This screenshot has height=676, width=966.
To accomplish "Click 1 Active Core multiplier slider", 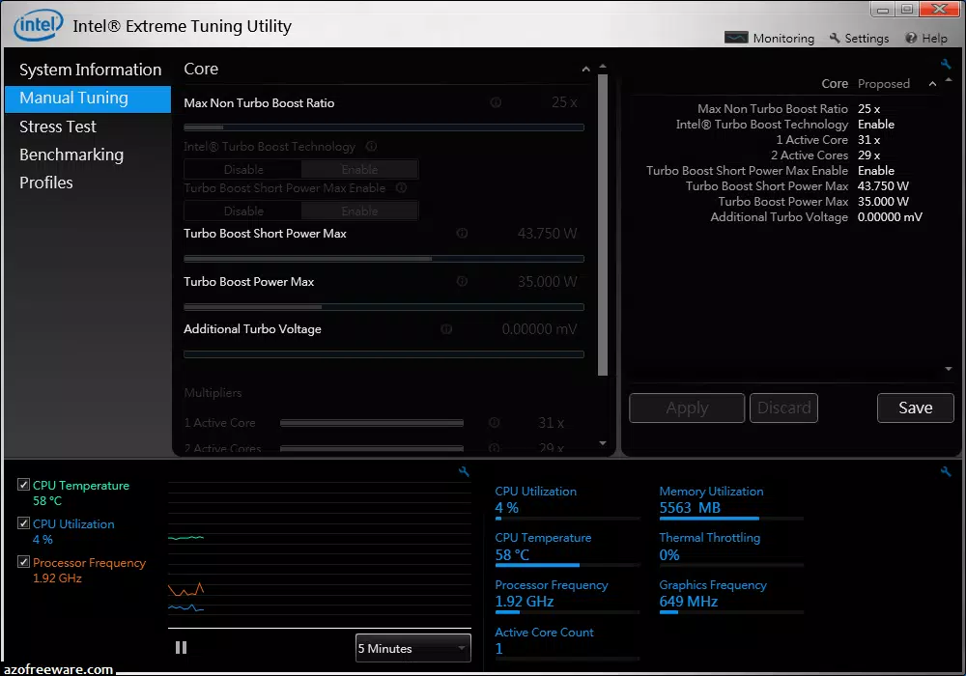I will coord(372,423).
